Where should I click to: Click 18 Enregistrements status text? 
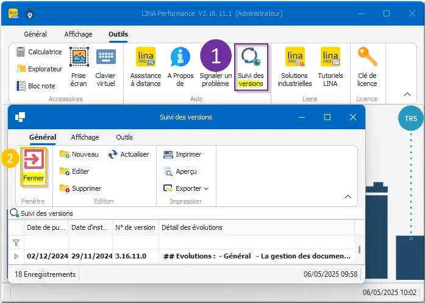(x=45, y=274)
